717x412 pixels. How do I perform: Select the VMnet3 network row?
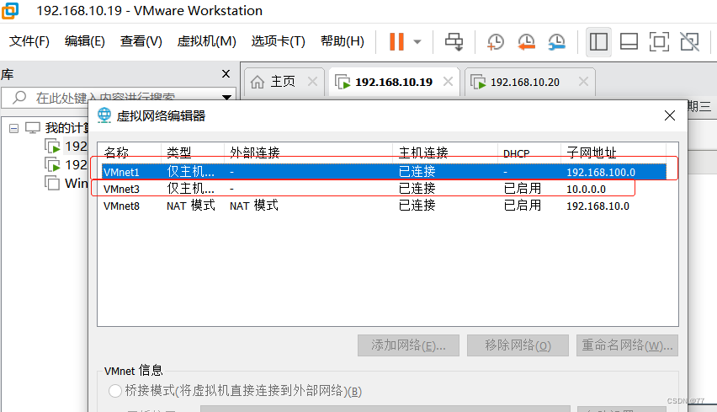pos(384,189)
